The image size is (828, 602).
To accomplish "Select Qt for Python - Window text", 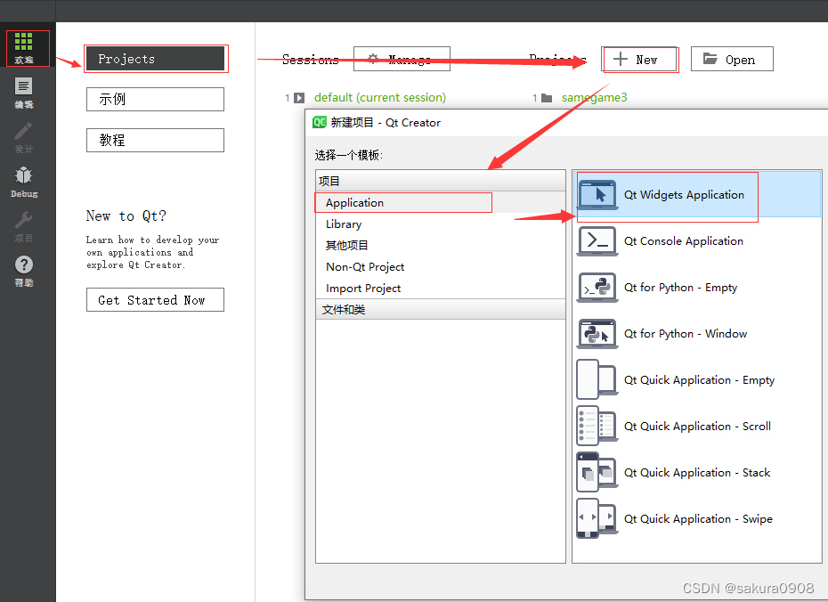I will (x=686, y=334).
